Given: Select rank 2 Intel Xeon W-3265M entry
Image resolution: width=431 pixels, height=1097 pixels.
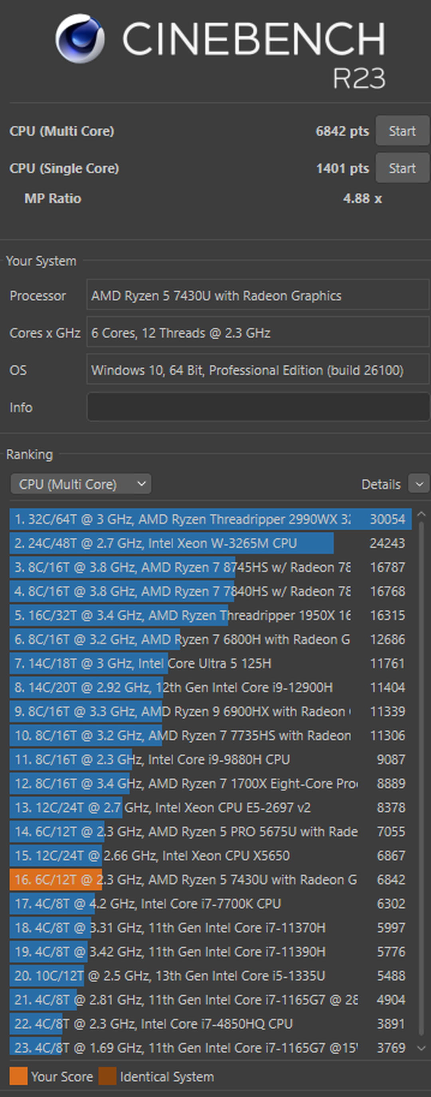Looking at the screenshot, I should pyautogui.click(x=210, y=543).
